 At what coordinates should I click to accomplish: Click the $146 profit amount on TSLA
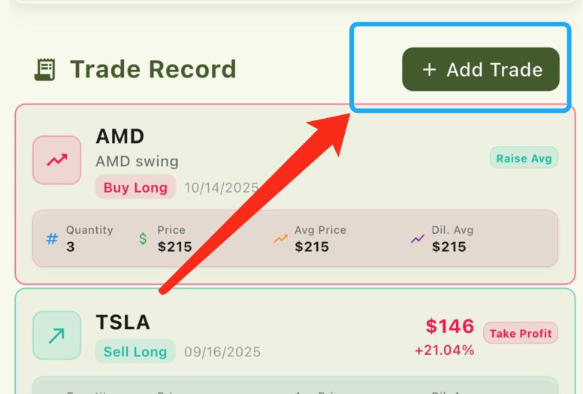[450, 326]
